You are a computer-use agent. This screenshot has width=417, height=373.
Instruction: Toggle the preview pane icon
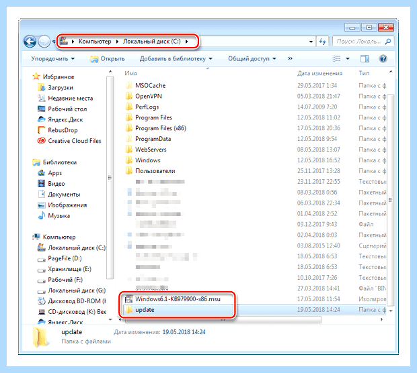point(365,58)
